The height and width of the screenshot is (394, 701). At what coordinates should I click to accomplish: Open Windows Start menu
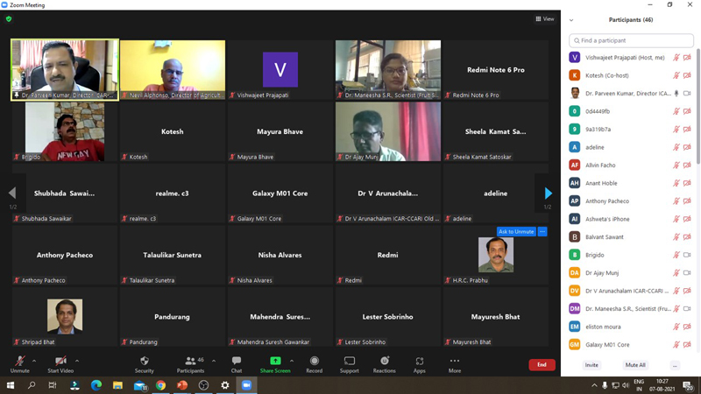pyautogui.click(x=11, y=385)
